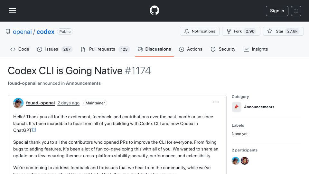309x174 pixels.
Task: Open the post options ellipsis menu
Action: coord(216,102)
